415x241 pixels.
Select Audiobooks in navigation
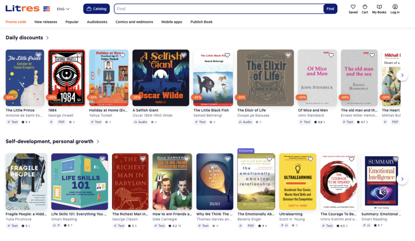pos(97,22)
